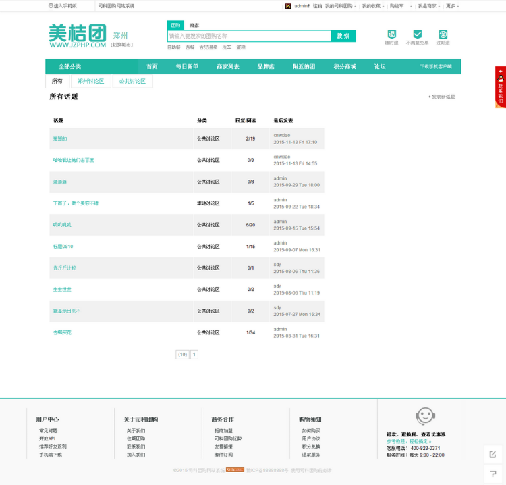The height and width of the screenshot is (485, 506).
Task: Click 联系我们 in the footer list
Action: (136, 446)
